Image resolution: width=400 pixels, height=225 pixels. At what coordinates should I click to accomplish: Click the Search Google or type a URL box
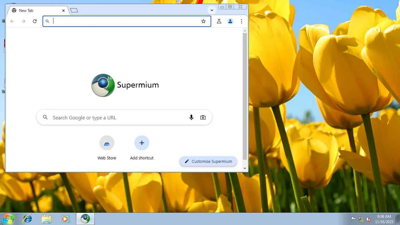pos(124,117)
